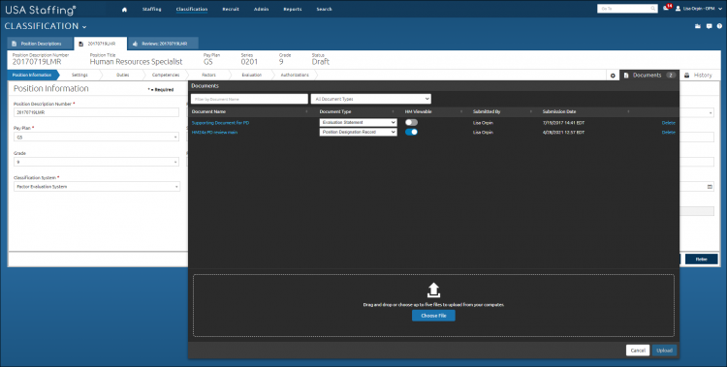This screenshot has width=727, height=367.
Task: Open the Classification menu
Action: pos(192,10)
